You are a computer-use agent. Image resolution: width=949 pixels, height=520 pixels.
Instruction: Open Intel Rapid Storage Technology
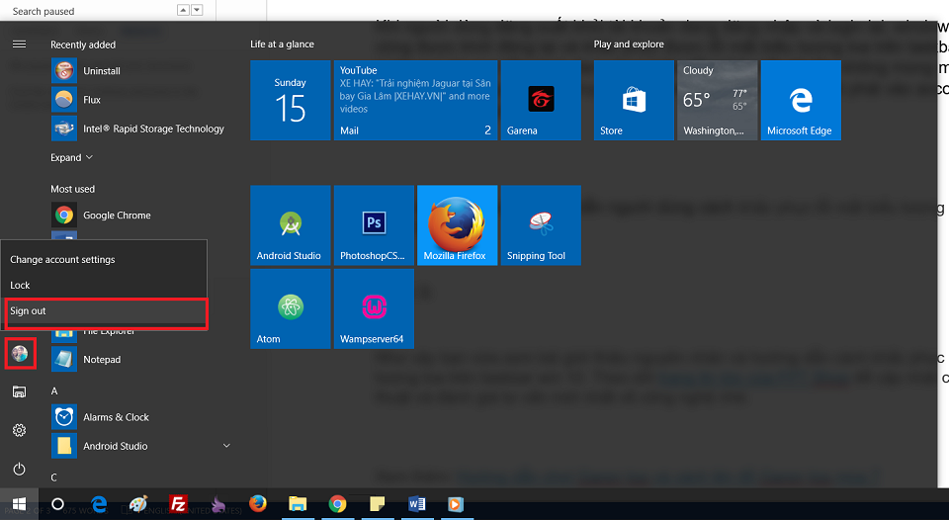[140, 129]
